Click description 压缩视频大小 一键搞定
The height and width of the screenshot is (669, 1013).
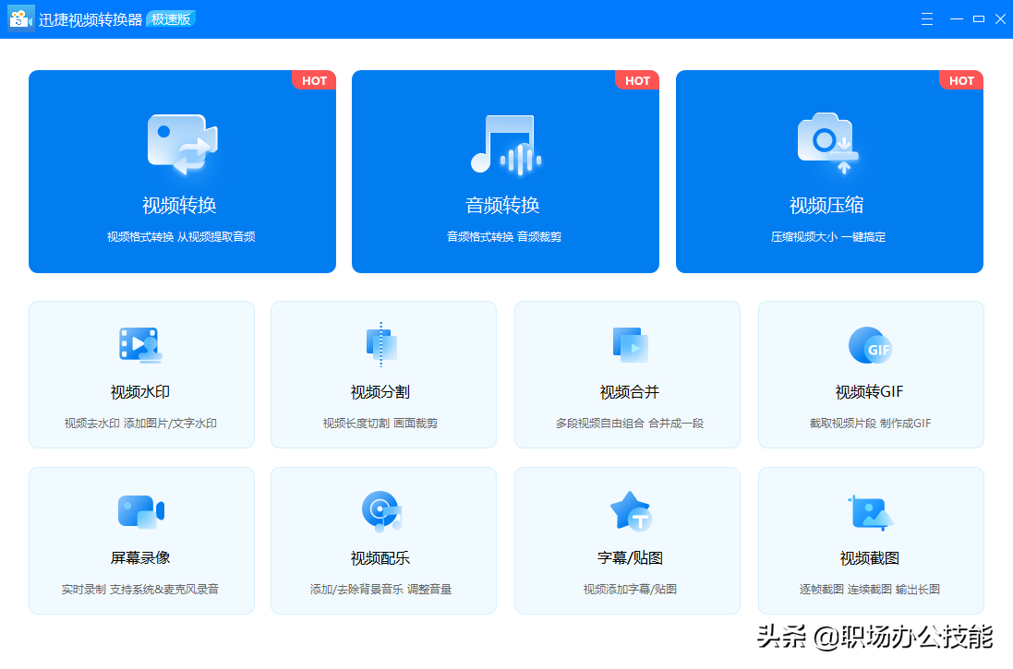click(x=828, y=237)
